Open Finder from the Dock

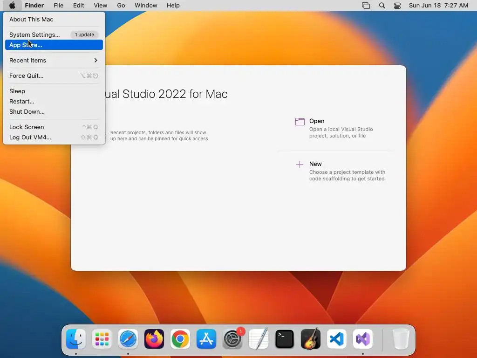coord(76,339)
